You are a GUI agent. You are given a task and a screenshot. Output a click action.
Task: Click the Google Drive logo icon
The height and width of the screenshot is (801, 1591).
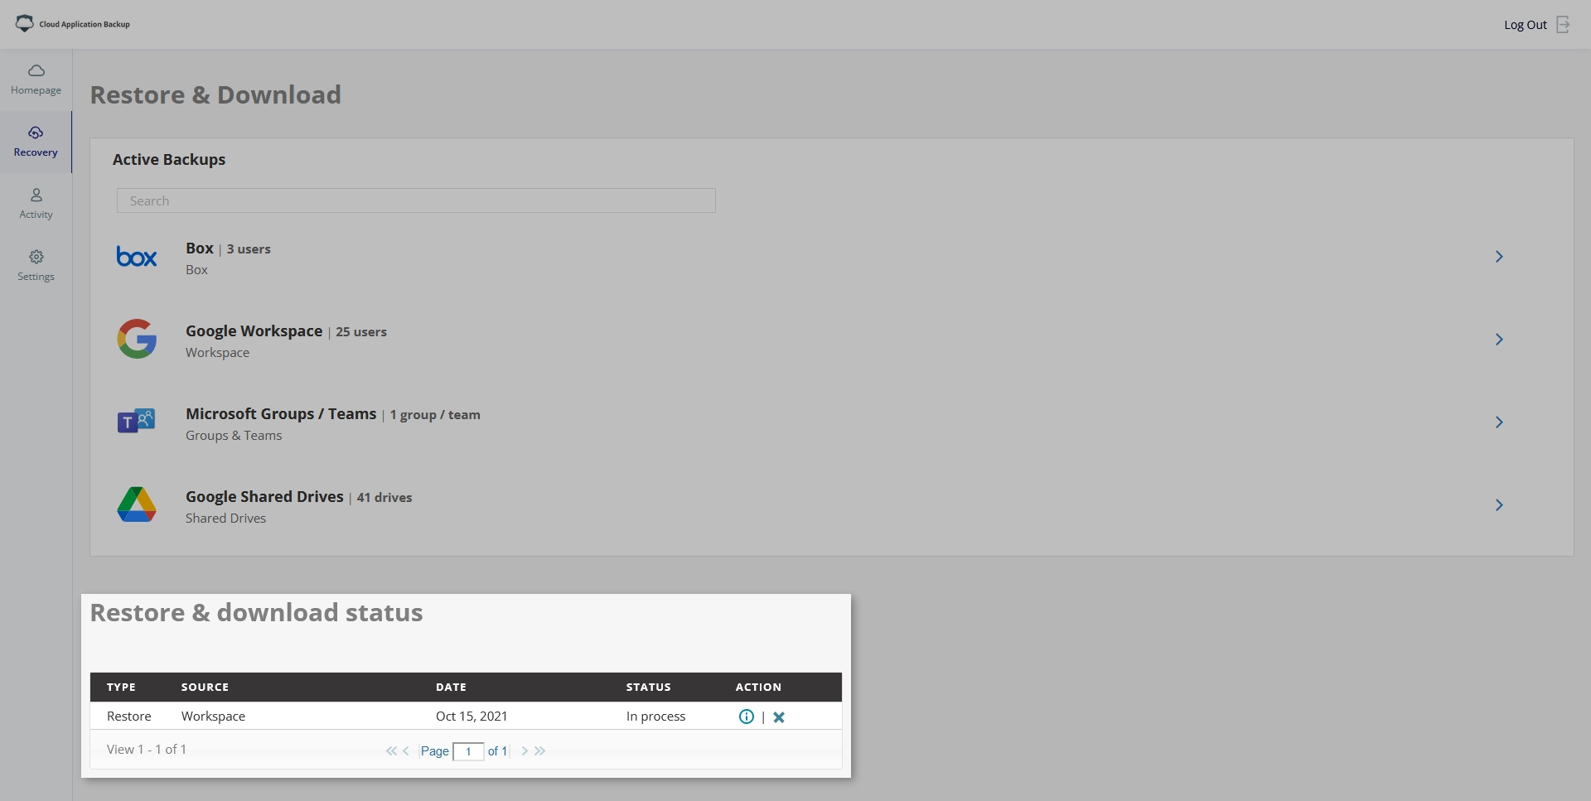coord(137,504)
